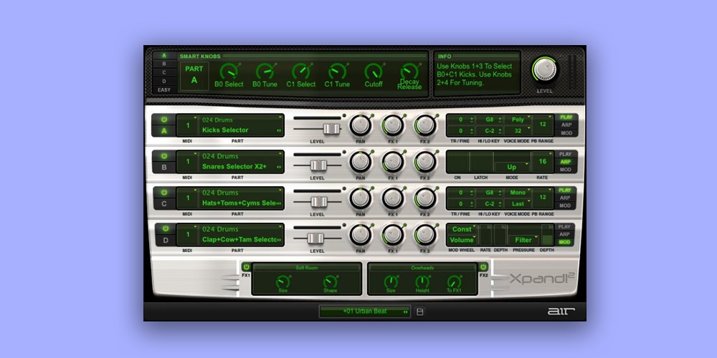Toggle the FX1 power button
The height and width of the screenshot is (358, 717).
pyautogui.click(x=246, y=267)
